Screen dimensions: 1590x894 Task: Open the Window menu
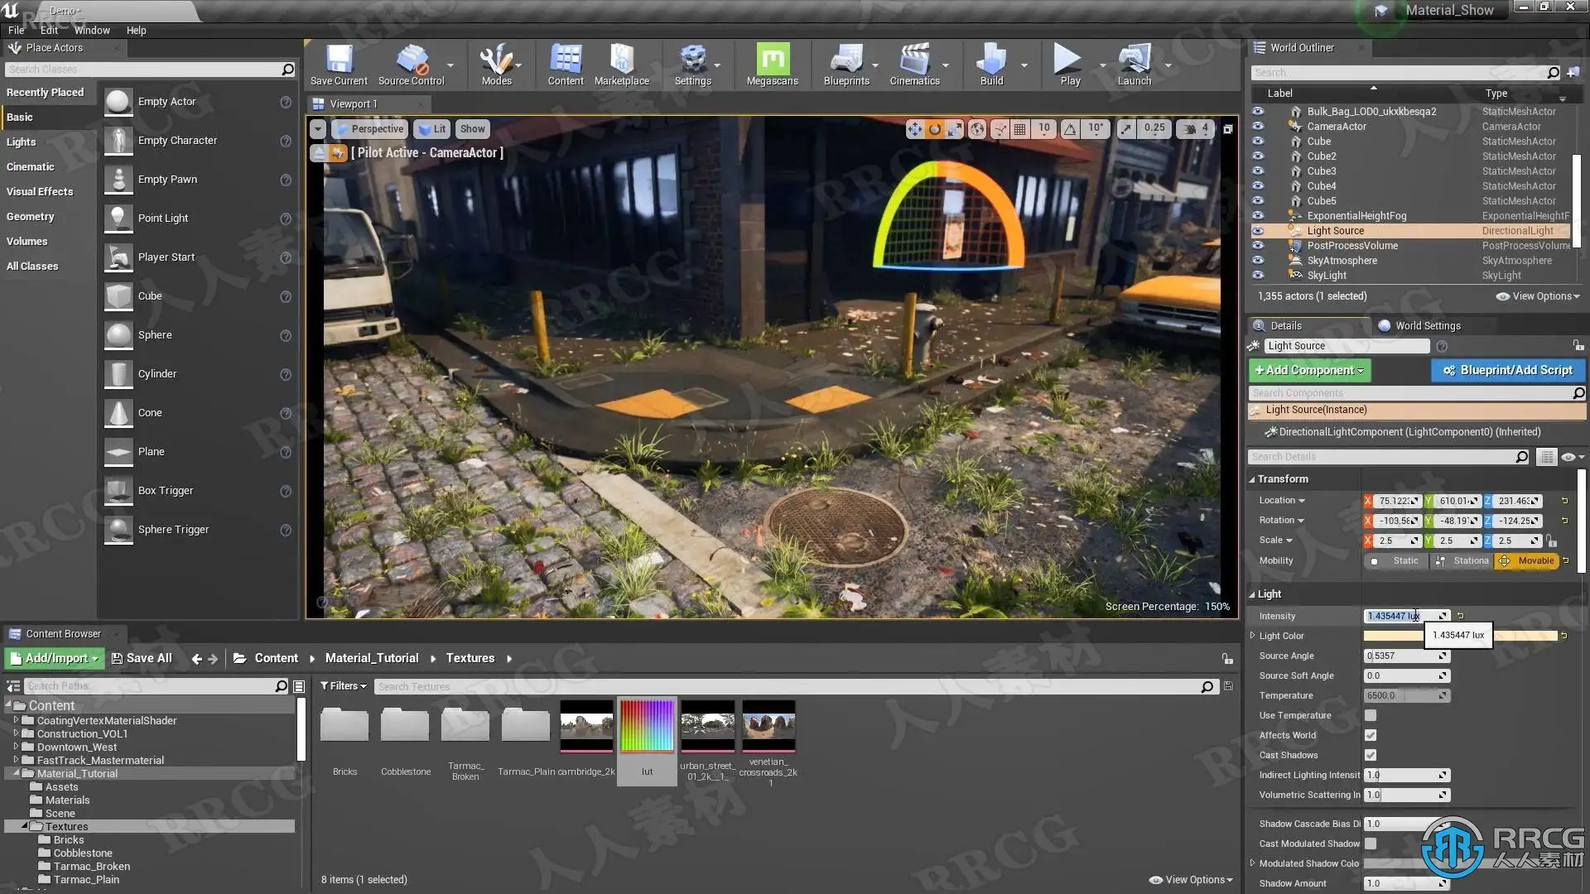92,30
